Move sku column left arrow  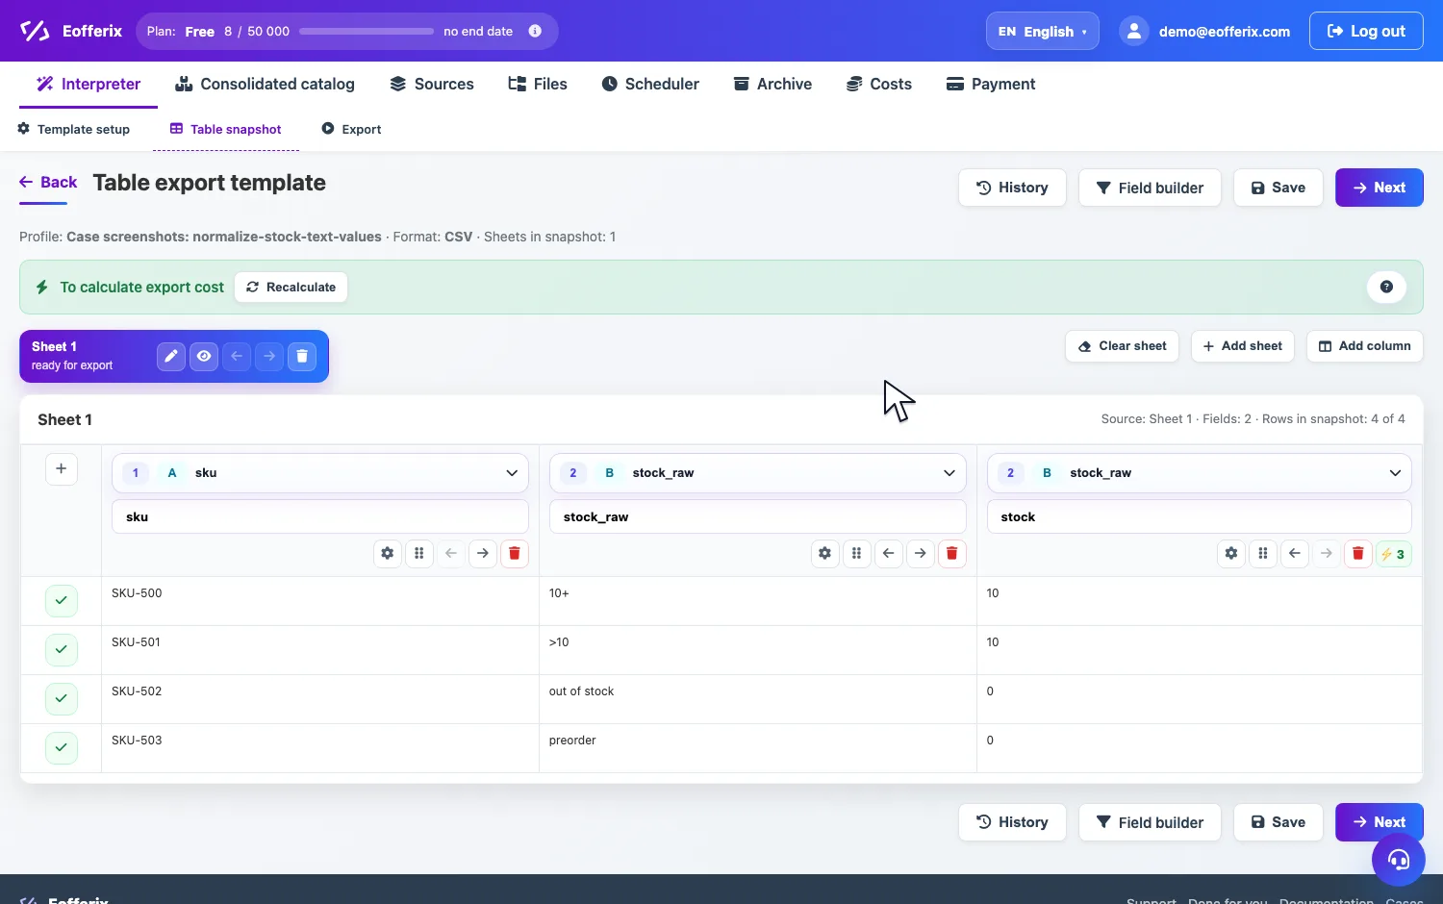(451, 553)
